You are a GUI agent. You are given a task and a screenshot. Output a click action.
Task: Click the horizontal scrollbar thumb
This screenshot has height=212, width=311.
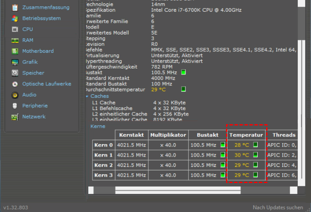178,190
